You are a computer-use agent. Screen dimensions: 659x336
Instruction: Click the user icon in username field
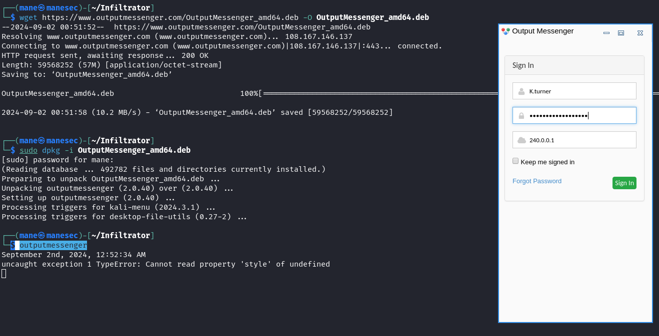click(x=521, y=91)
